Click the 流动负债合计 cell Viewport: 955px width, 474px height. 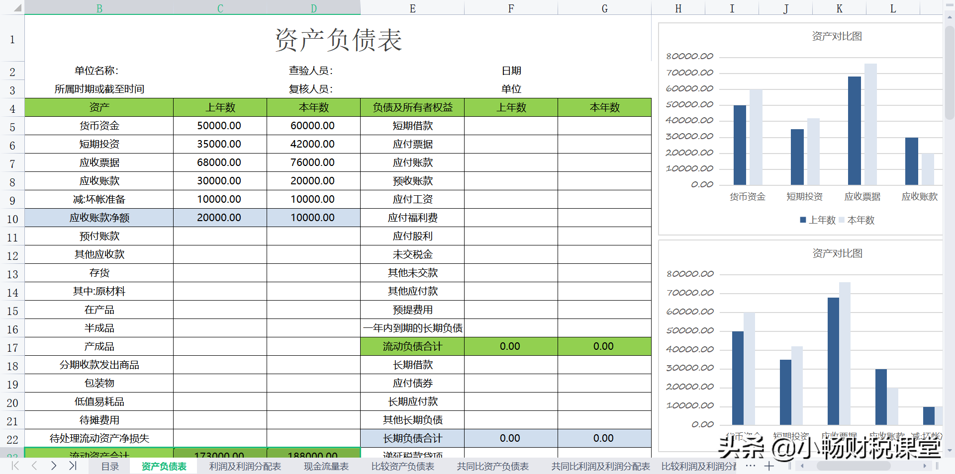412,346
